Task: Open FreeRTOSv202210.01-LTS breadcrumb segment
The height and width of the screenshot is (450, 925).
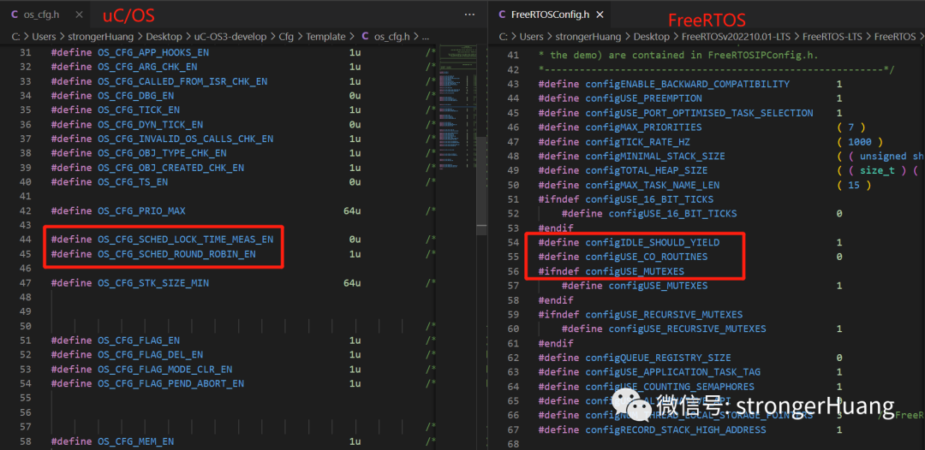Action: 736,37
